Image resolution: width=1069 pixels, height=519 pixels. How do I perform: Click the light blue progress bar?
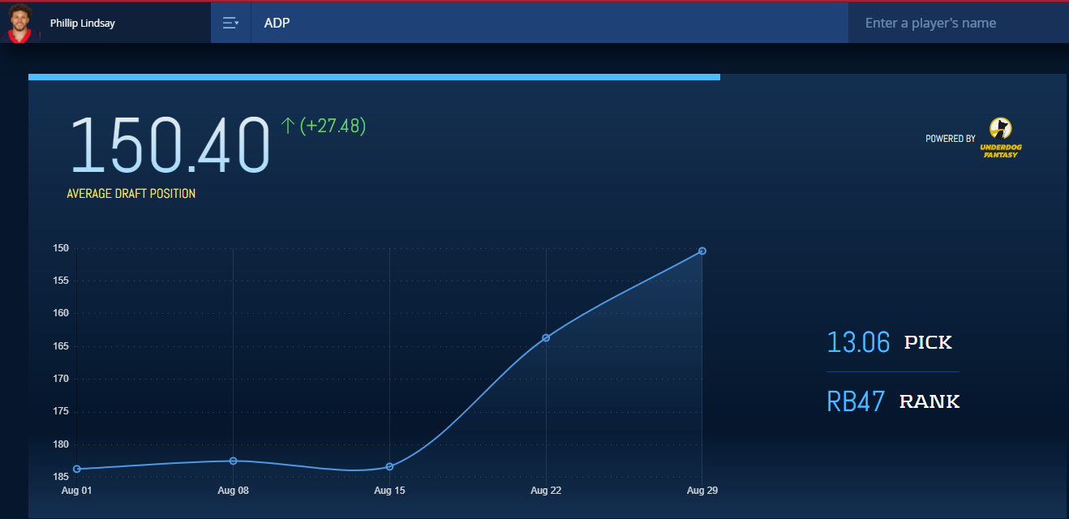pyautogui.click(x=374, y=77)
